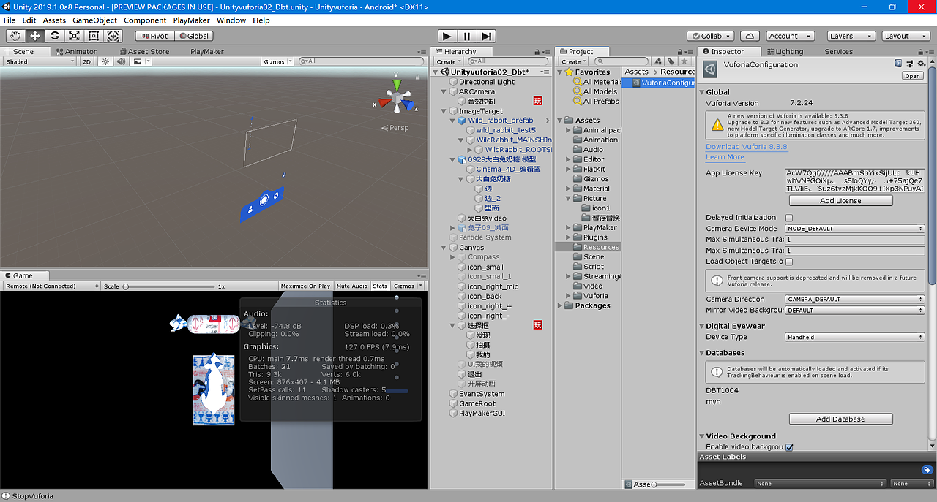Toggle Mute Audio in Game view
Viewport: 937px width, 502px height.
[352, 286]
